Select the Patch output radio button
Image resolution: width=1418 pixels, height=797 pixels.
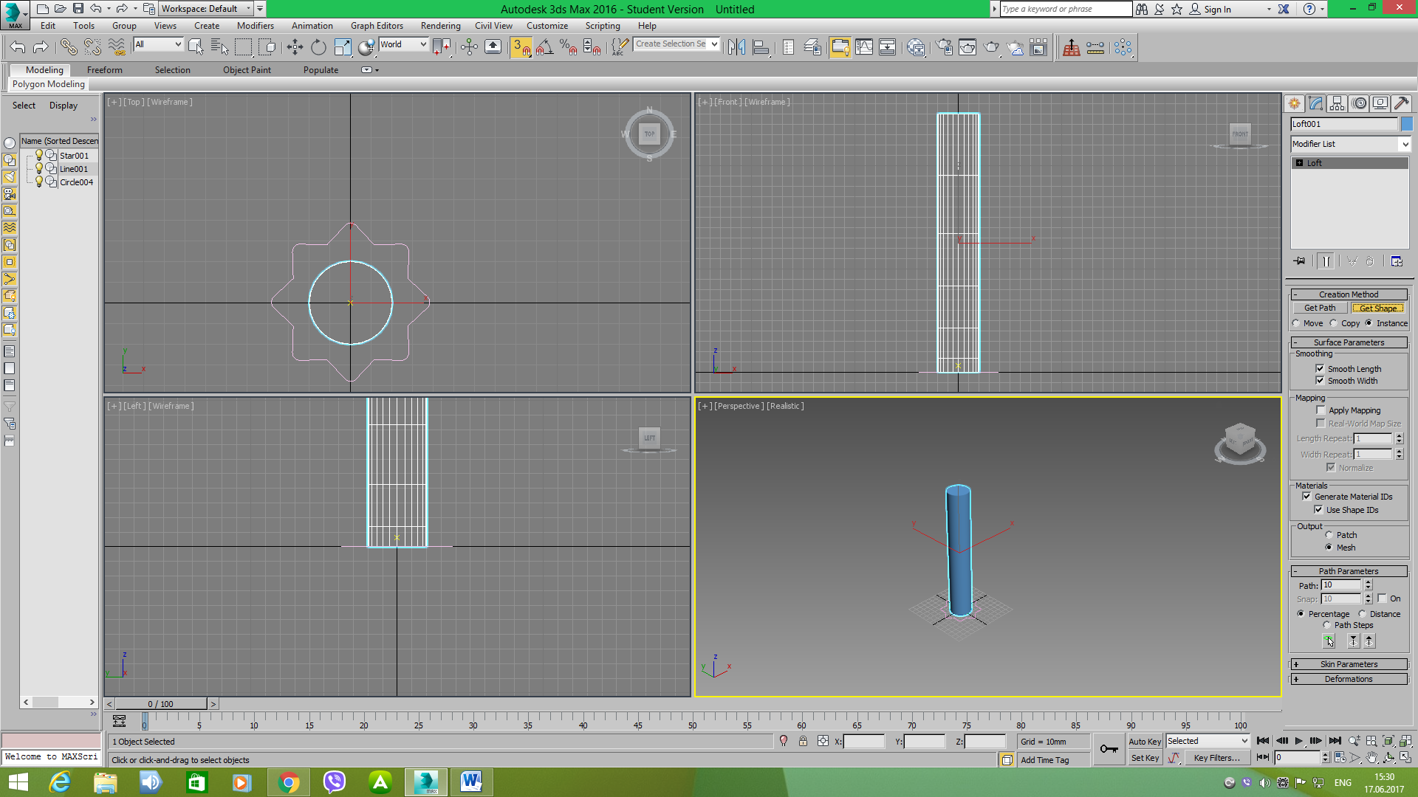pyautogui.click(x=1329, y=535)
